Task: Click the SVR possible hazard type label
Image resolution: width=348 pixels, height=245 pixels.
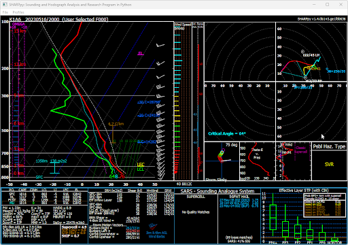Action: (x=329, y=165)
